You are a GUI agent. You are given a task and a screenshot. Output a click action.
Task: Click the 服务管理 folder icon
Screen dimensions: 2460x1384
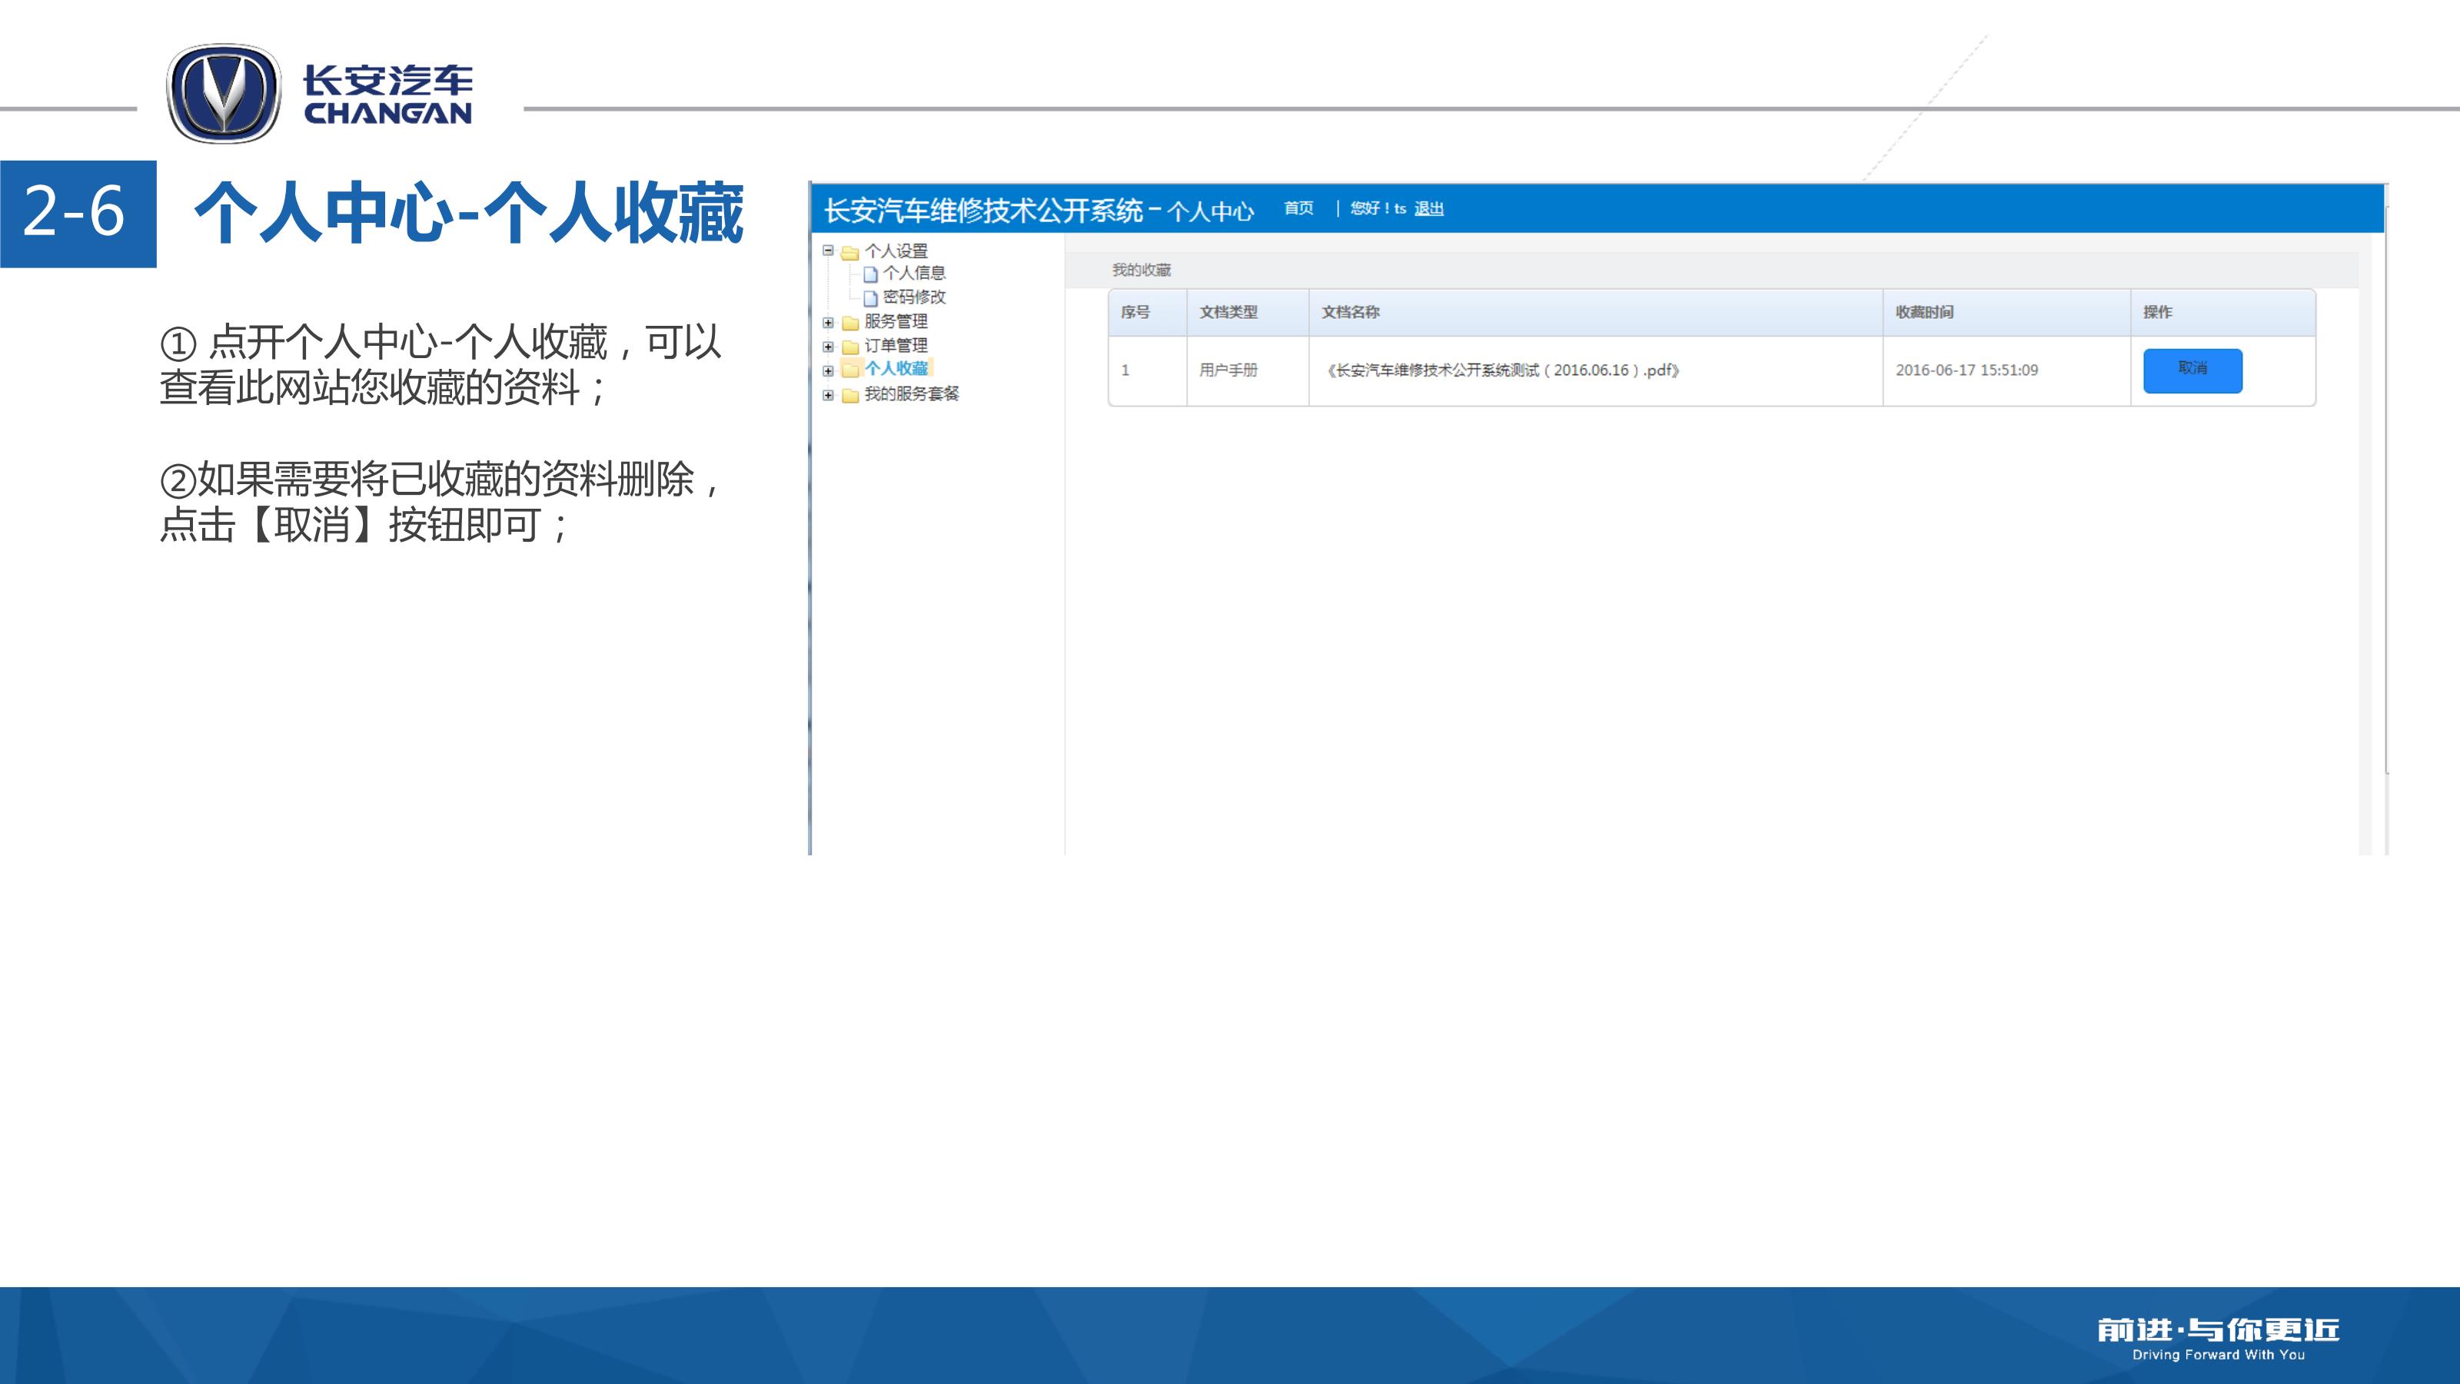850,323
